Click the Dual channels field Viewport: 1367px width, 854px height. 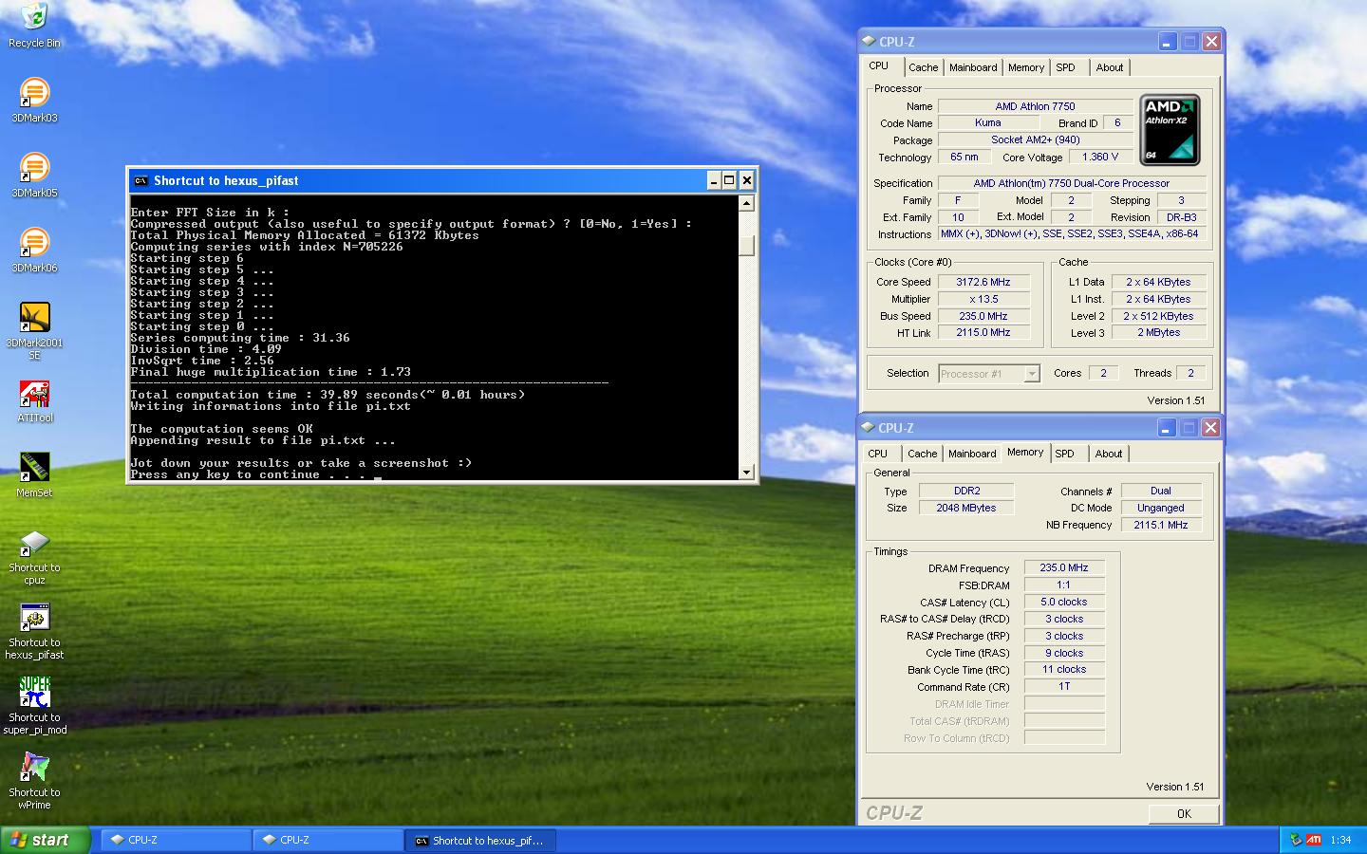(x=1161, y=491)
